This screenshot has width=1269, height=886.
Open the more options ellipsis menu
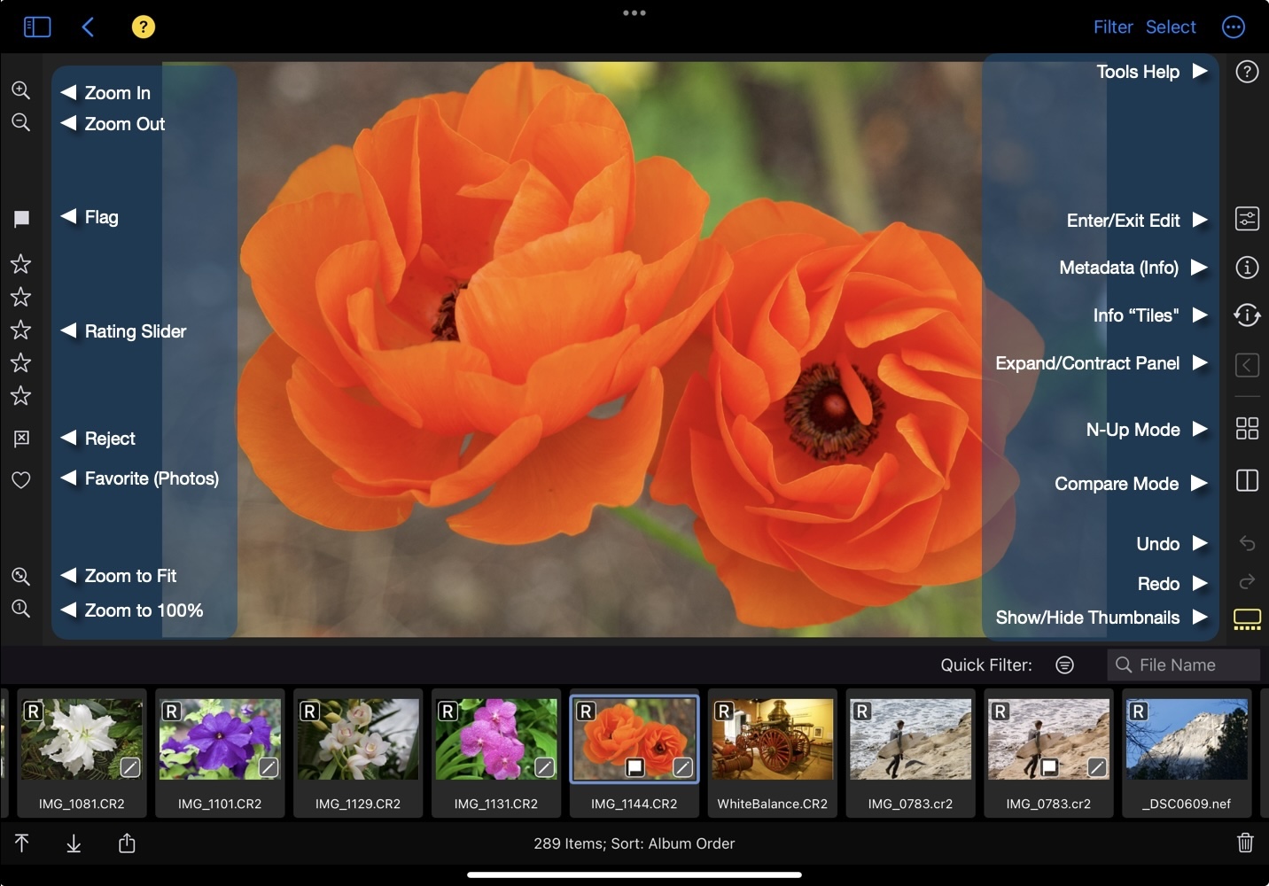coord(1234,27)
